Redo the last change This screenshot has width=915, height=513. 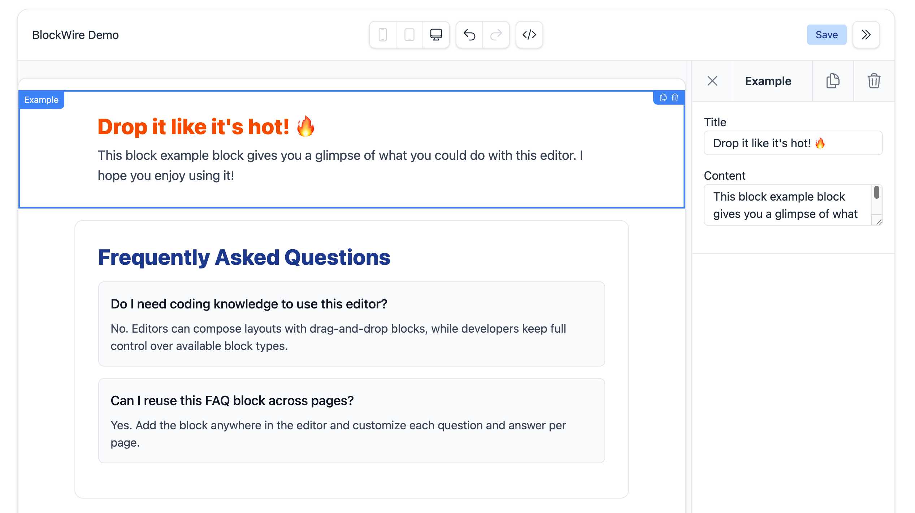coord(496,34)
